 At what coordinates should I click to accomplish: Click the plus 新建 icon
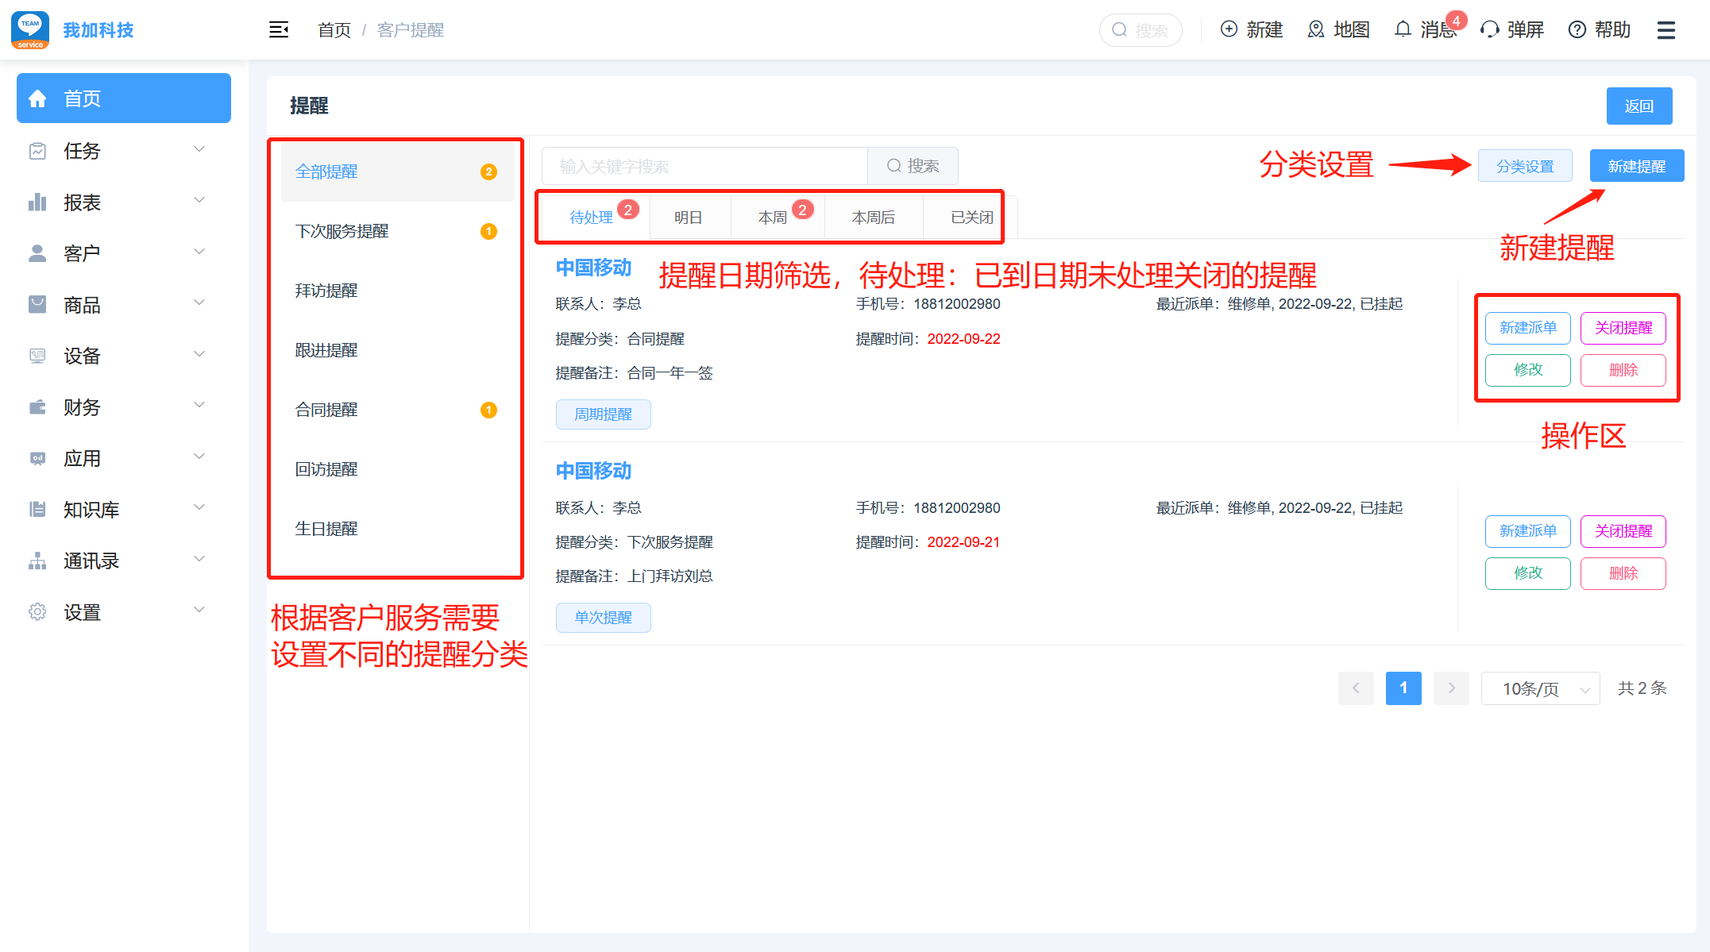(1229, 30)
